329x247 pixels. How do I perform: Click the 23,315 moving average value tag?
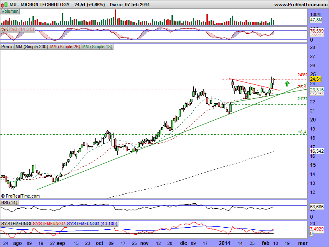[317, 90]
